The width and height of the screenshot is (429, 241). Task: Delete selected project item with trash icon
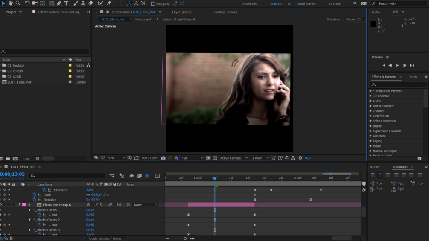pos(38,159)
